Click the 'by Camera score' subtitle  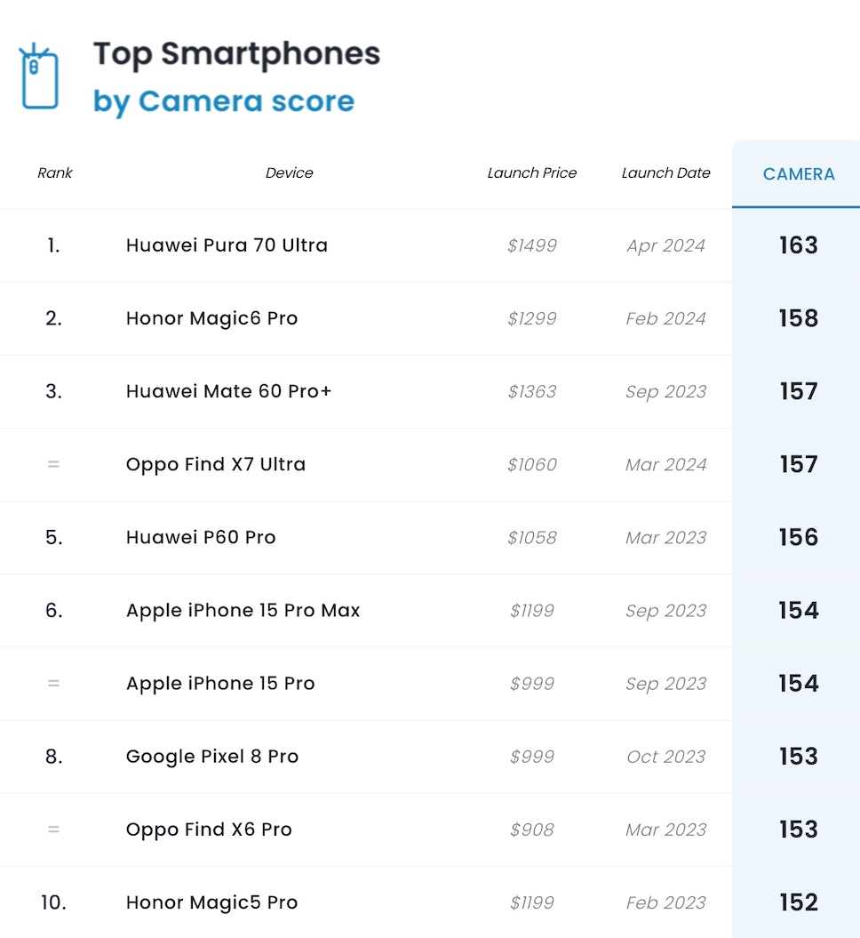(224, 101)
